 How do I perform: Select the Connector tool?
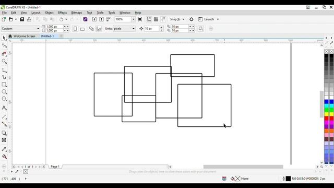click(4, 124)
